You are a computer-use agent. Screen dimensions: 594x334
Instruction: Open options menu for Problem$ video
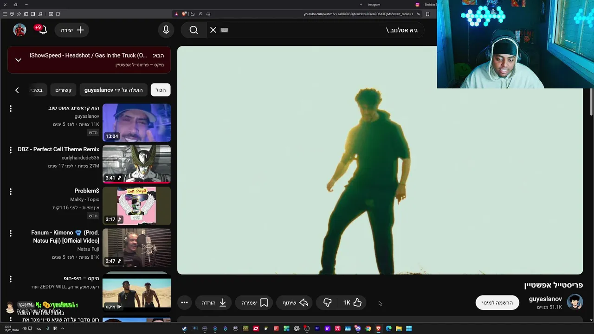coord(11,192)
